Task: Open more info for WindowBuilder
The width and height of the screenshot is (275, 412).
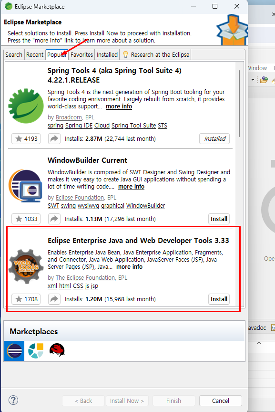Action: click(131, 187)
